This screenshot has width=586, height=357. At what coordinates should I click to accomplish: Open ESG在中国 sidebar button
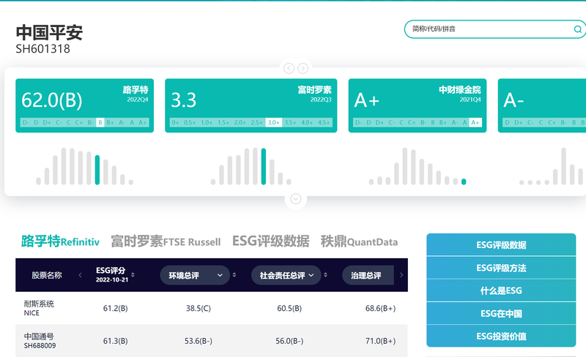(501, 313)
